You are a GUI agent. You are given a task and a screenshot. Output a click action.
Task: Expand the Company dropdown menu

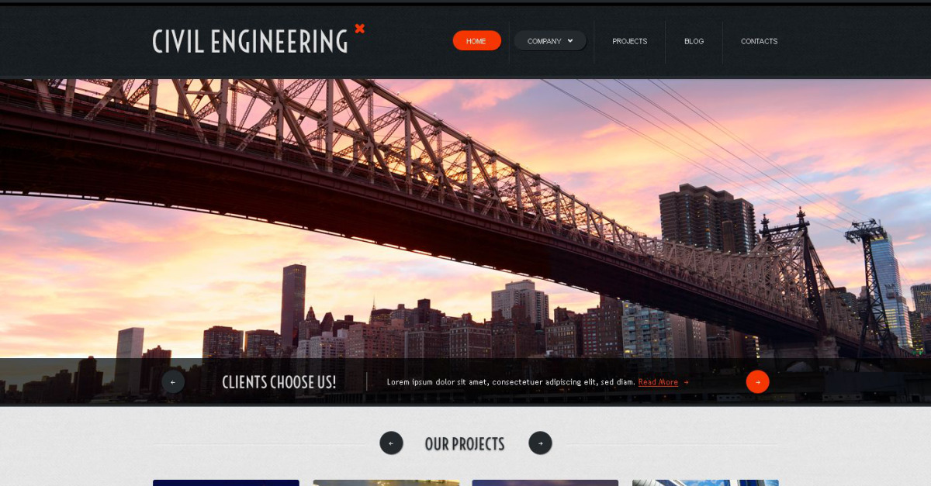click(550, 41)
